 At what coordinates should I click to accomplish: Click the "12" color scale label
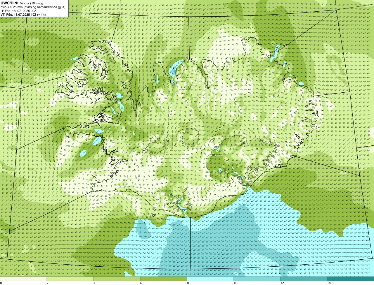(282, 283)
